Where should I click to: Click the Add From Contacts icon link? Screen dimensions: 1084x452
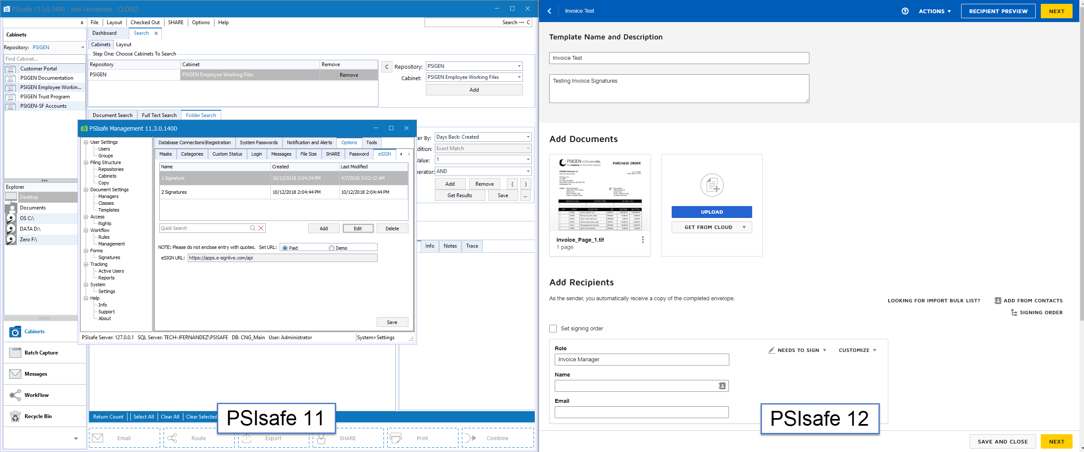[998, 301]
